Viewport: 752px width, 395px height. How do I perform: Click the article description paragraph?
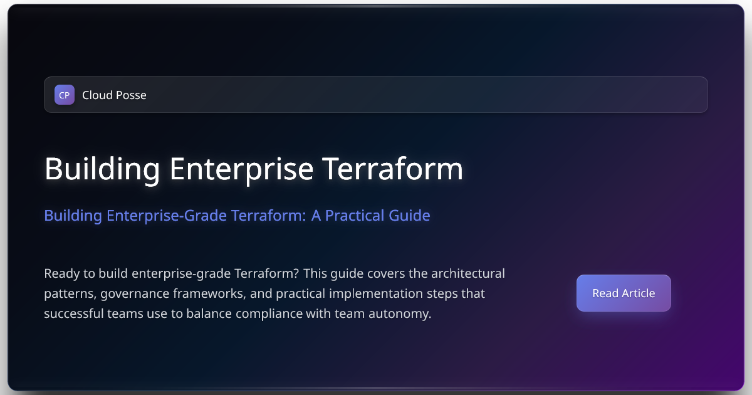click(x=274, y=293)
